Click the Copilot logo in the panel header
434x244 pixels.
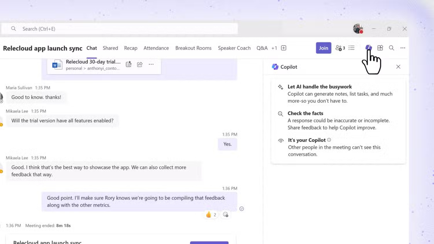275,67
